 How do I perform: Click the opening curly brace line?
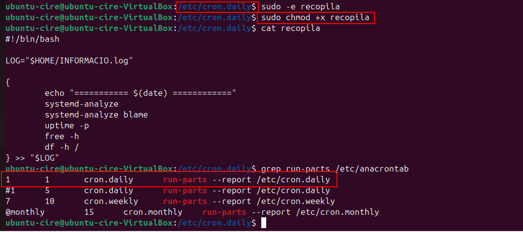click(x=8, y=82)
